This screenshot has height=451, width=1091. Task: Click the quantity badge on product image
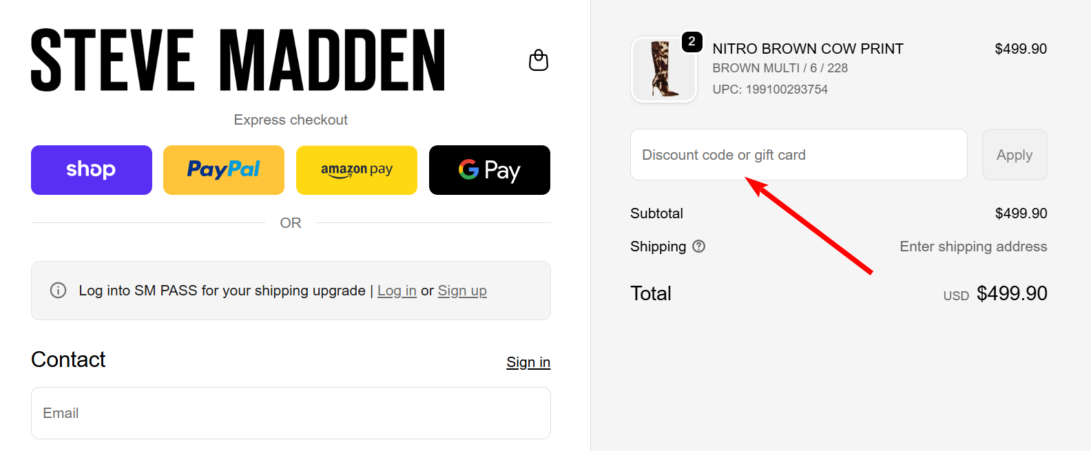click(x=692, y=41)
